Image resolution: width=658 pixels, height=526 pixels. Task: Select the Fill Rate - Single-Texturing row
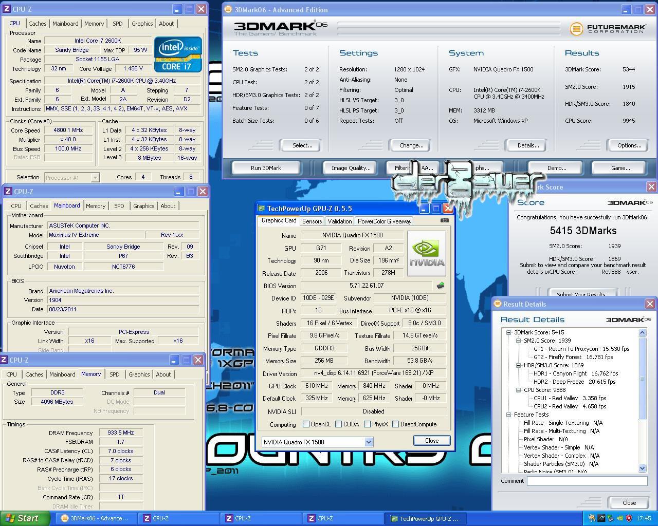tap(563, 423)
